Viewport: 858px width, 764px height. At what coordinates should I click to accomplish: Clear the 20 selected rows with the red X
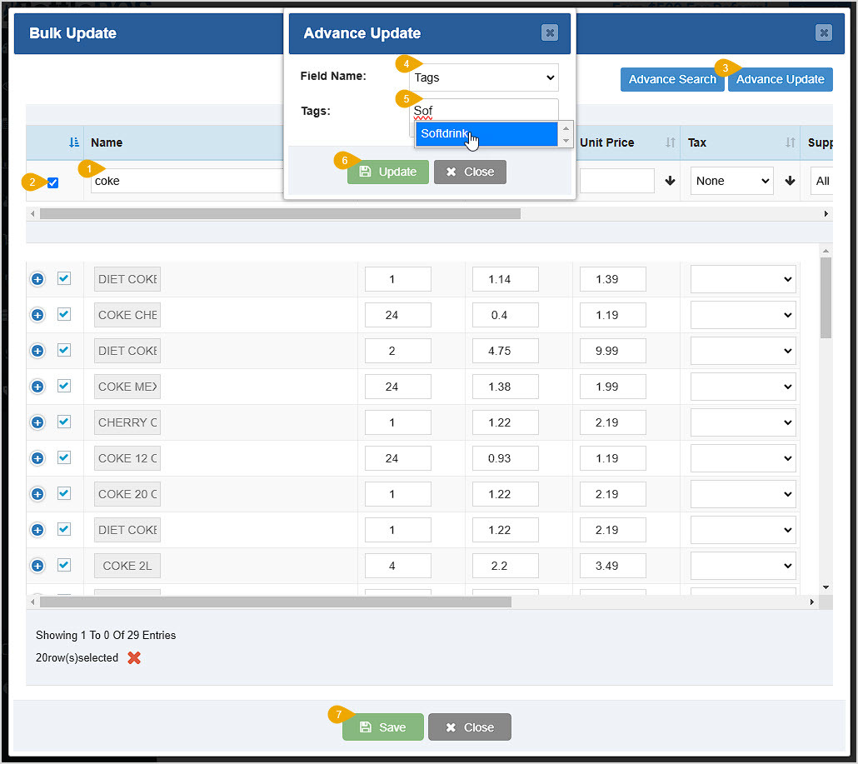click(x=133, y=657)
